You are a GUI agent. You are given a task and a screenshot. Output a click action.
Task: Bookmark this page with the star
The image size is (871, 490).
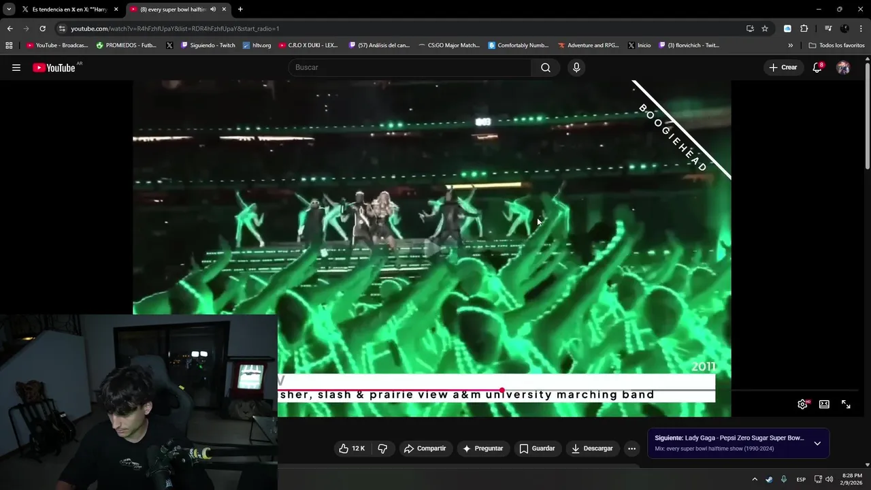pos(765,29)
